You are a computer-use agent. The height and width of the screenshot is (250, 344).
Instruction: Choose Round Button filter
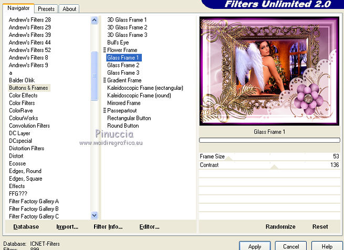click(123, 126)
